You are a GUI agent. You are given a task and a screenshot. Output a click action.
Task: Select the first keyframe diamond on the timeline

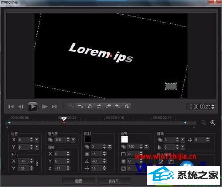[9, 122]
